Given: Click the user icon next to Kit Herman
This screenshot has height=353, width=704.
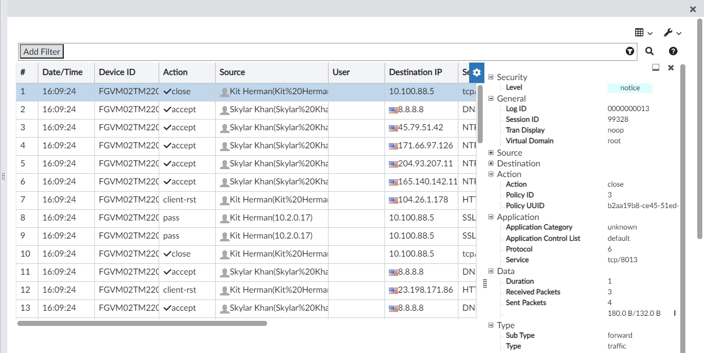Looking at the screenshot, I should [226, 91].
